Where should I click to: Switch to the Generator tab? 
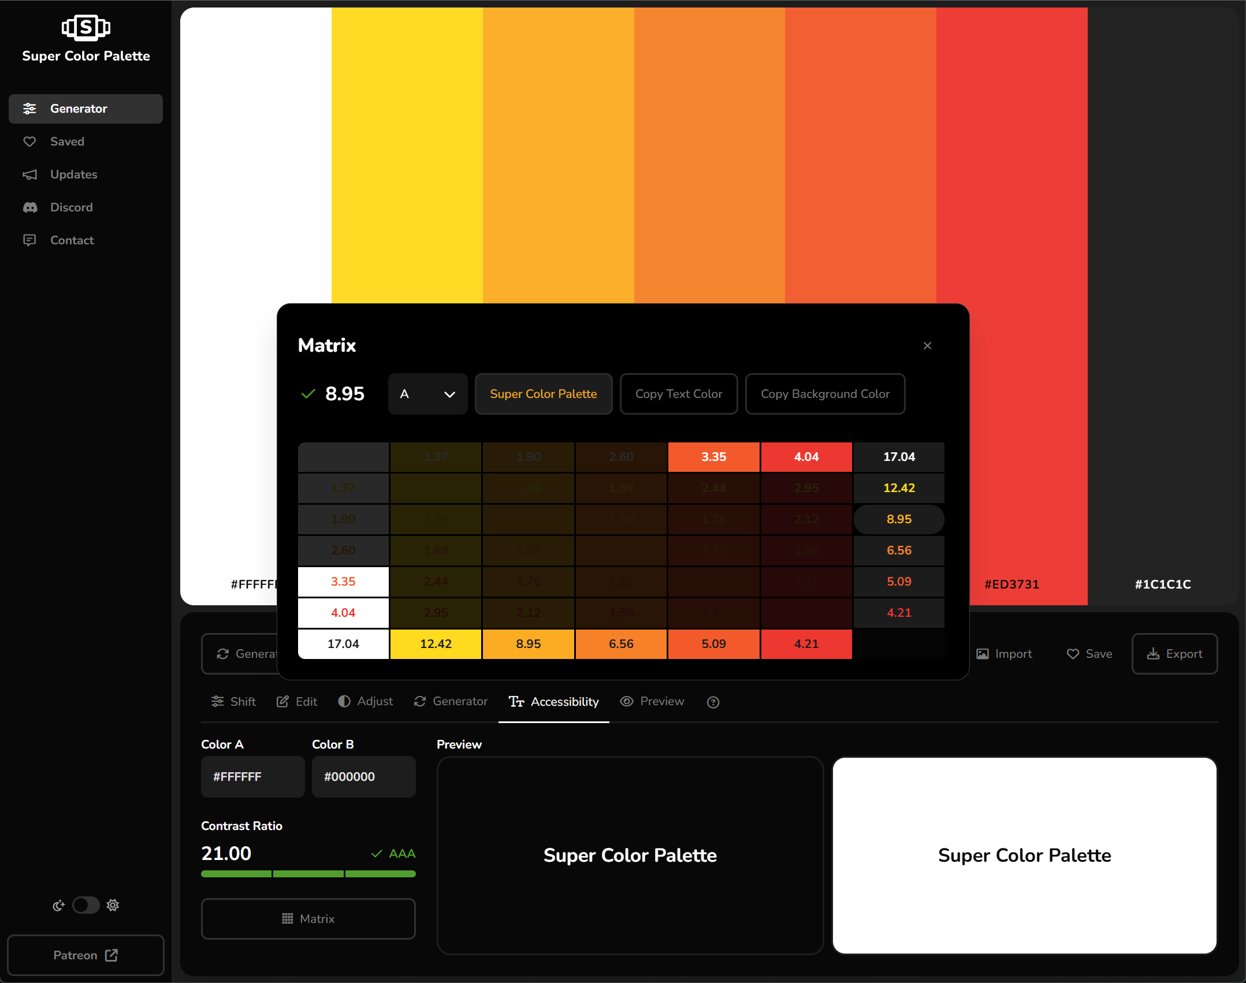[451, 702]
